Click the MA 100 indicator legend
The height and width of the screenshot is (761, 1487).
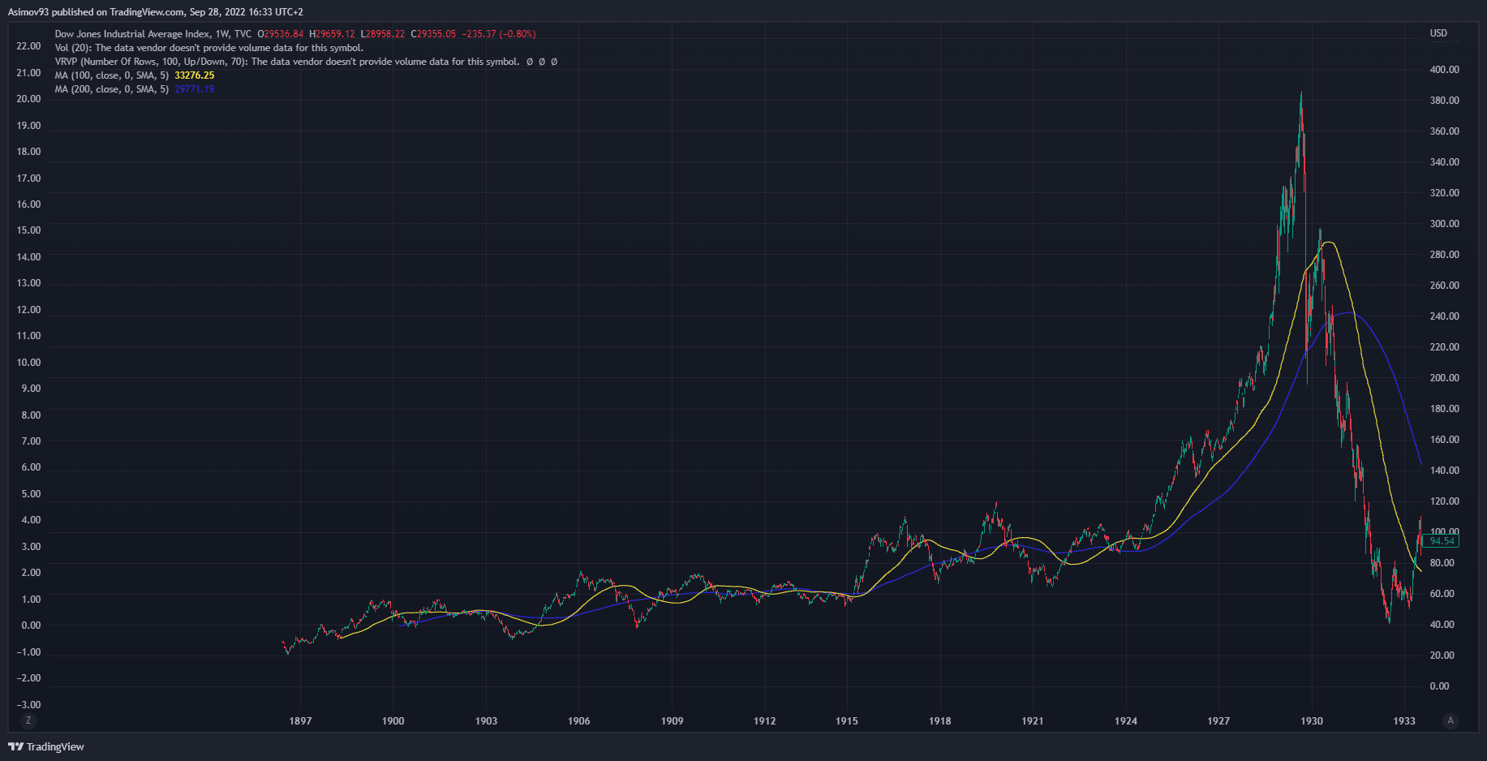pyautogui.click(x=112, y=75)
